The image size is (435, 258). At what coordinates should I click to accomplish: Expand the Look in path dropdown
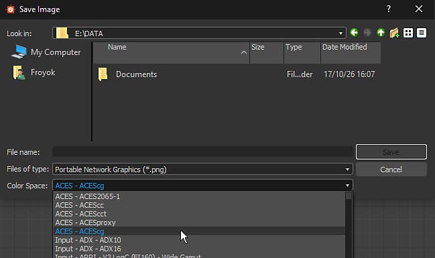point(340,34)
